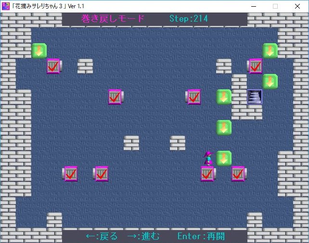
Task: Click the leftmost checked crate in bottom row
Action: tap(70, 173)
